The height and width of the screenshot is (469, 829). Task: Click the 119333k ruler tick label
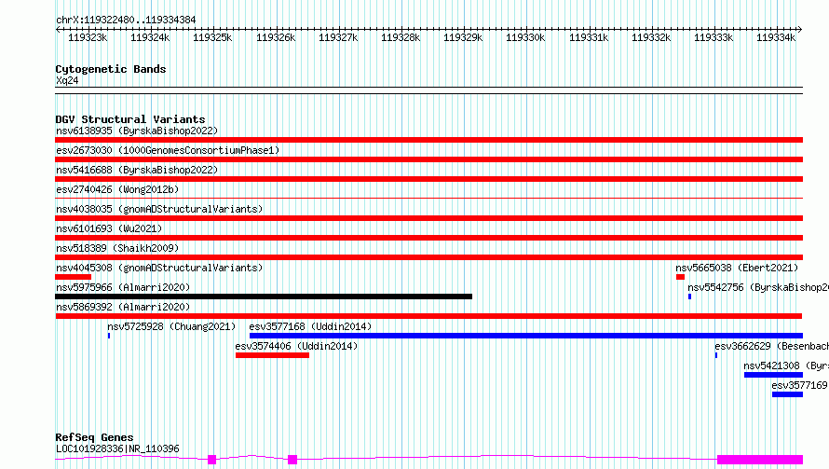pyautogui.click(x=713, y=37)
